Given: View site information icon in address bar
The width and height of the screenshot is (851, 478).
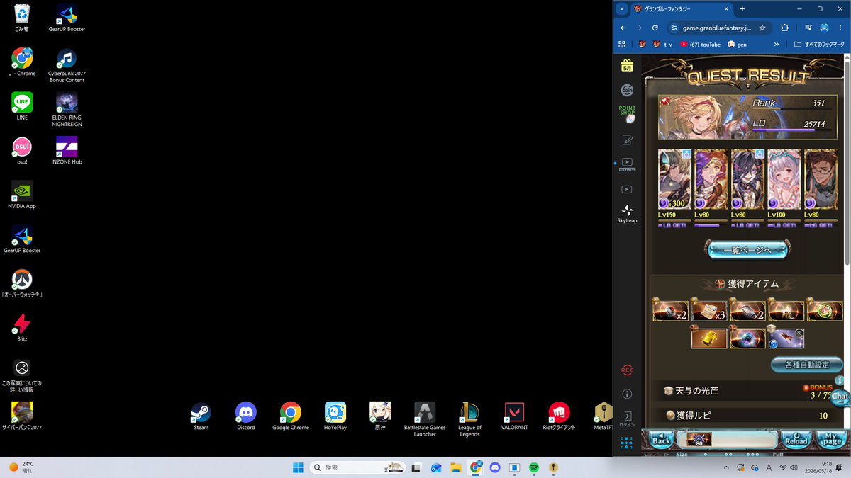Looking at the screenshot, I should click(x=674, y=28).
